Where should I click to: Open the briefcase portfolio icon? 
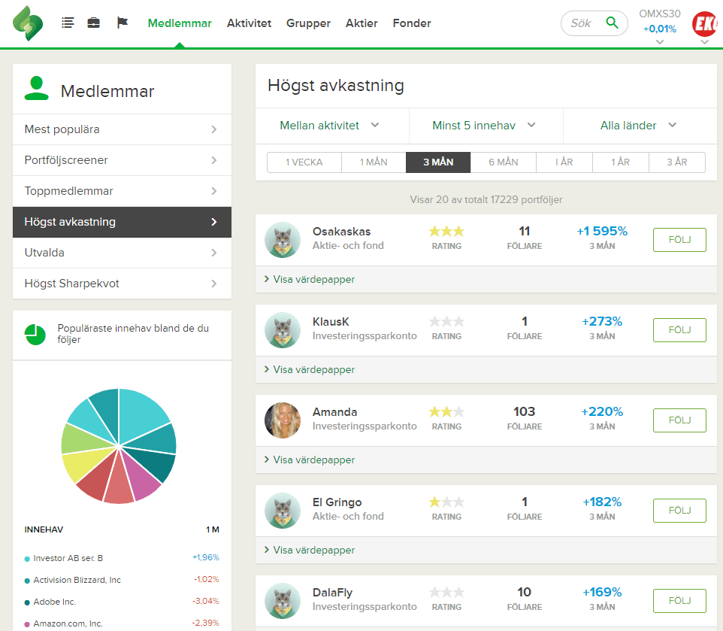coord(94,23)
